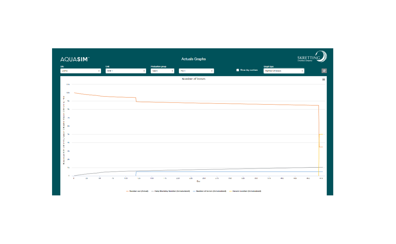Click the Day x-axis label
Viewport: 396px width, 244px height.
point(198,181)
